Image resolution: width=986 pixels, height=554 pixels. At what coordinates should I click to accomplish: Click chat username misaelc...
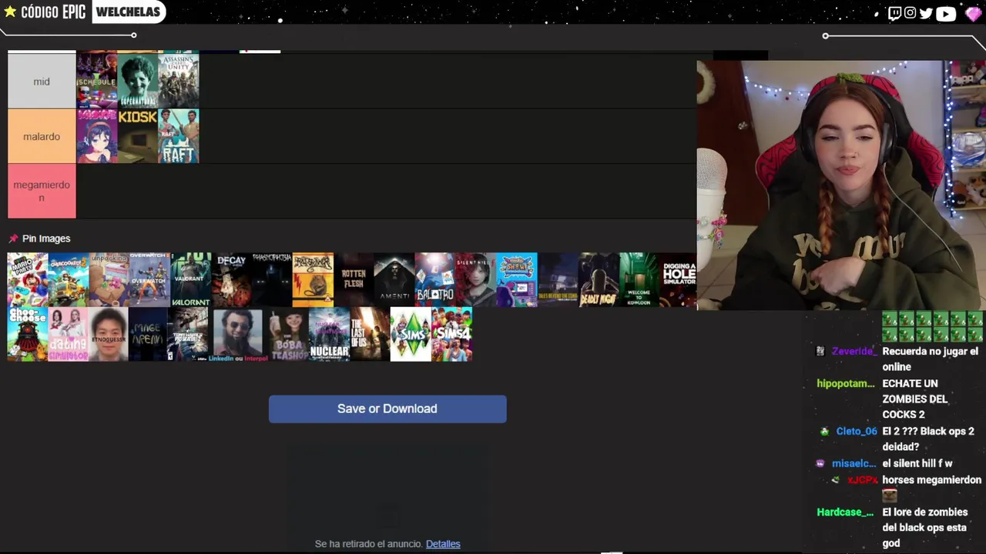point(854,464)
